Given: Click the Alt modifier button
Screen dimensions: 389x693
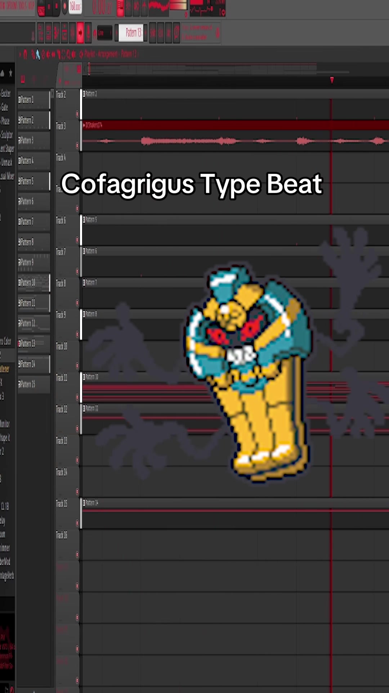Looking at the screenshot, I should coord(169,32).
